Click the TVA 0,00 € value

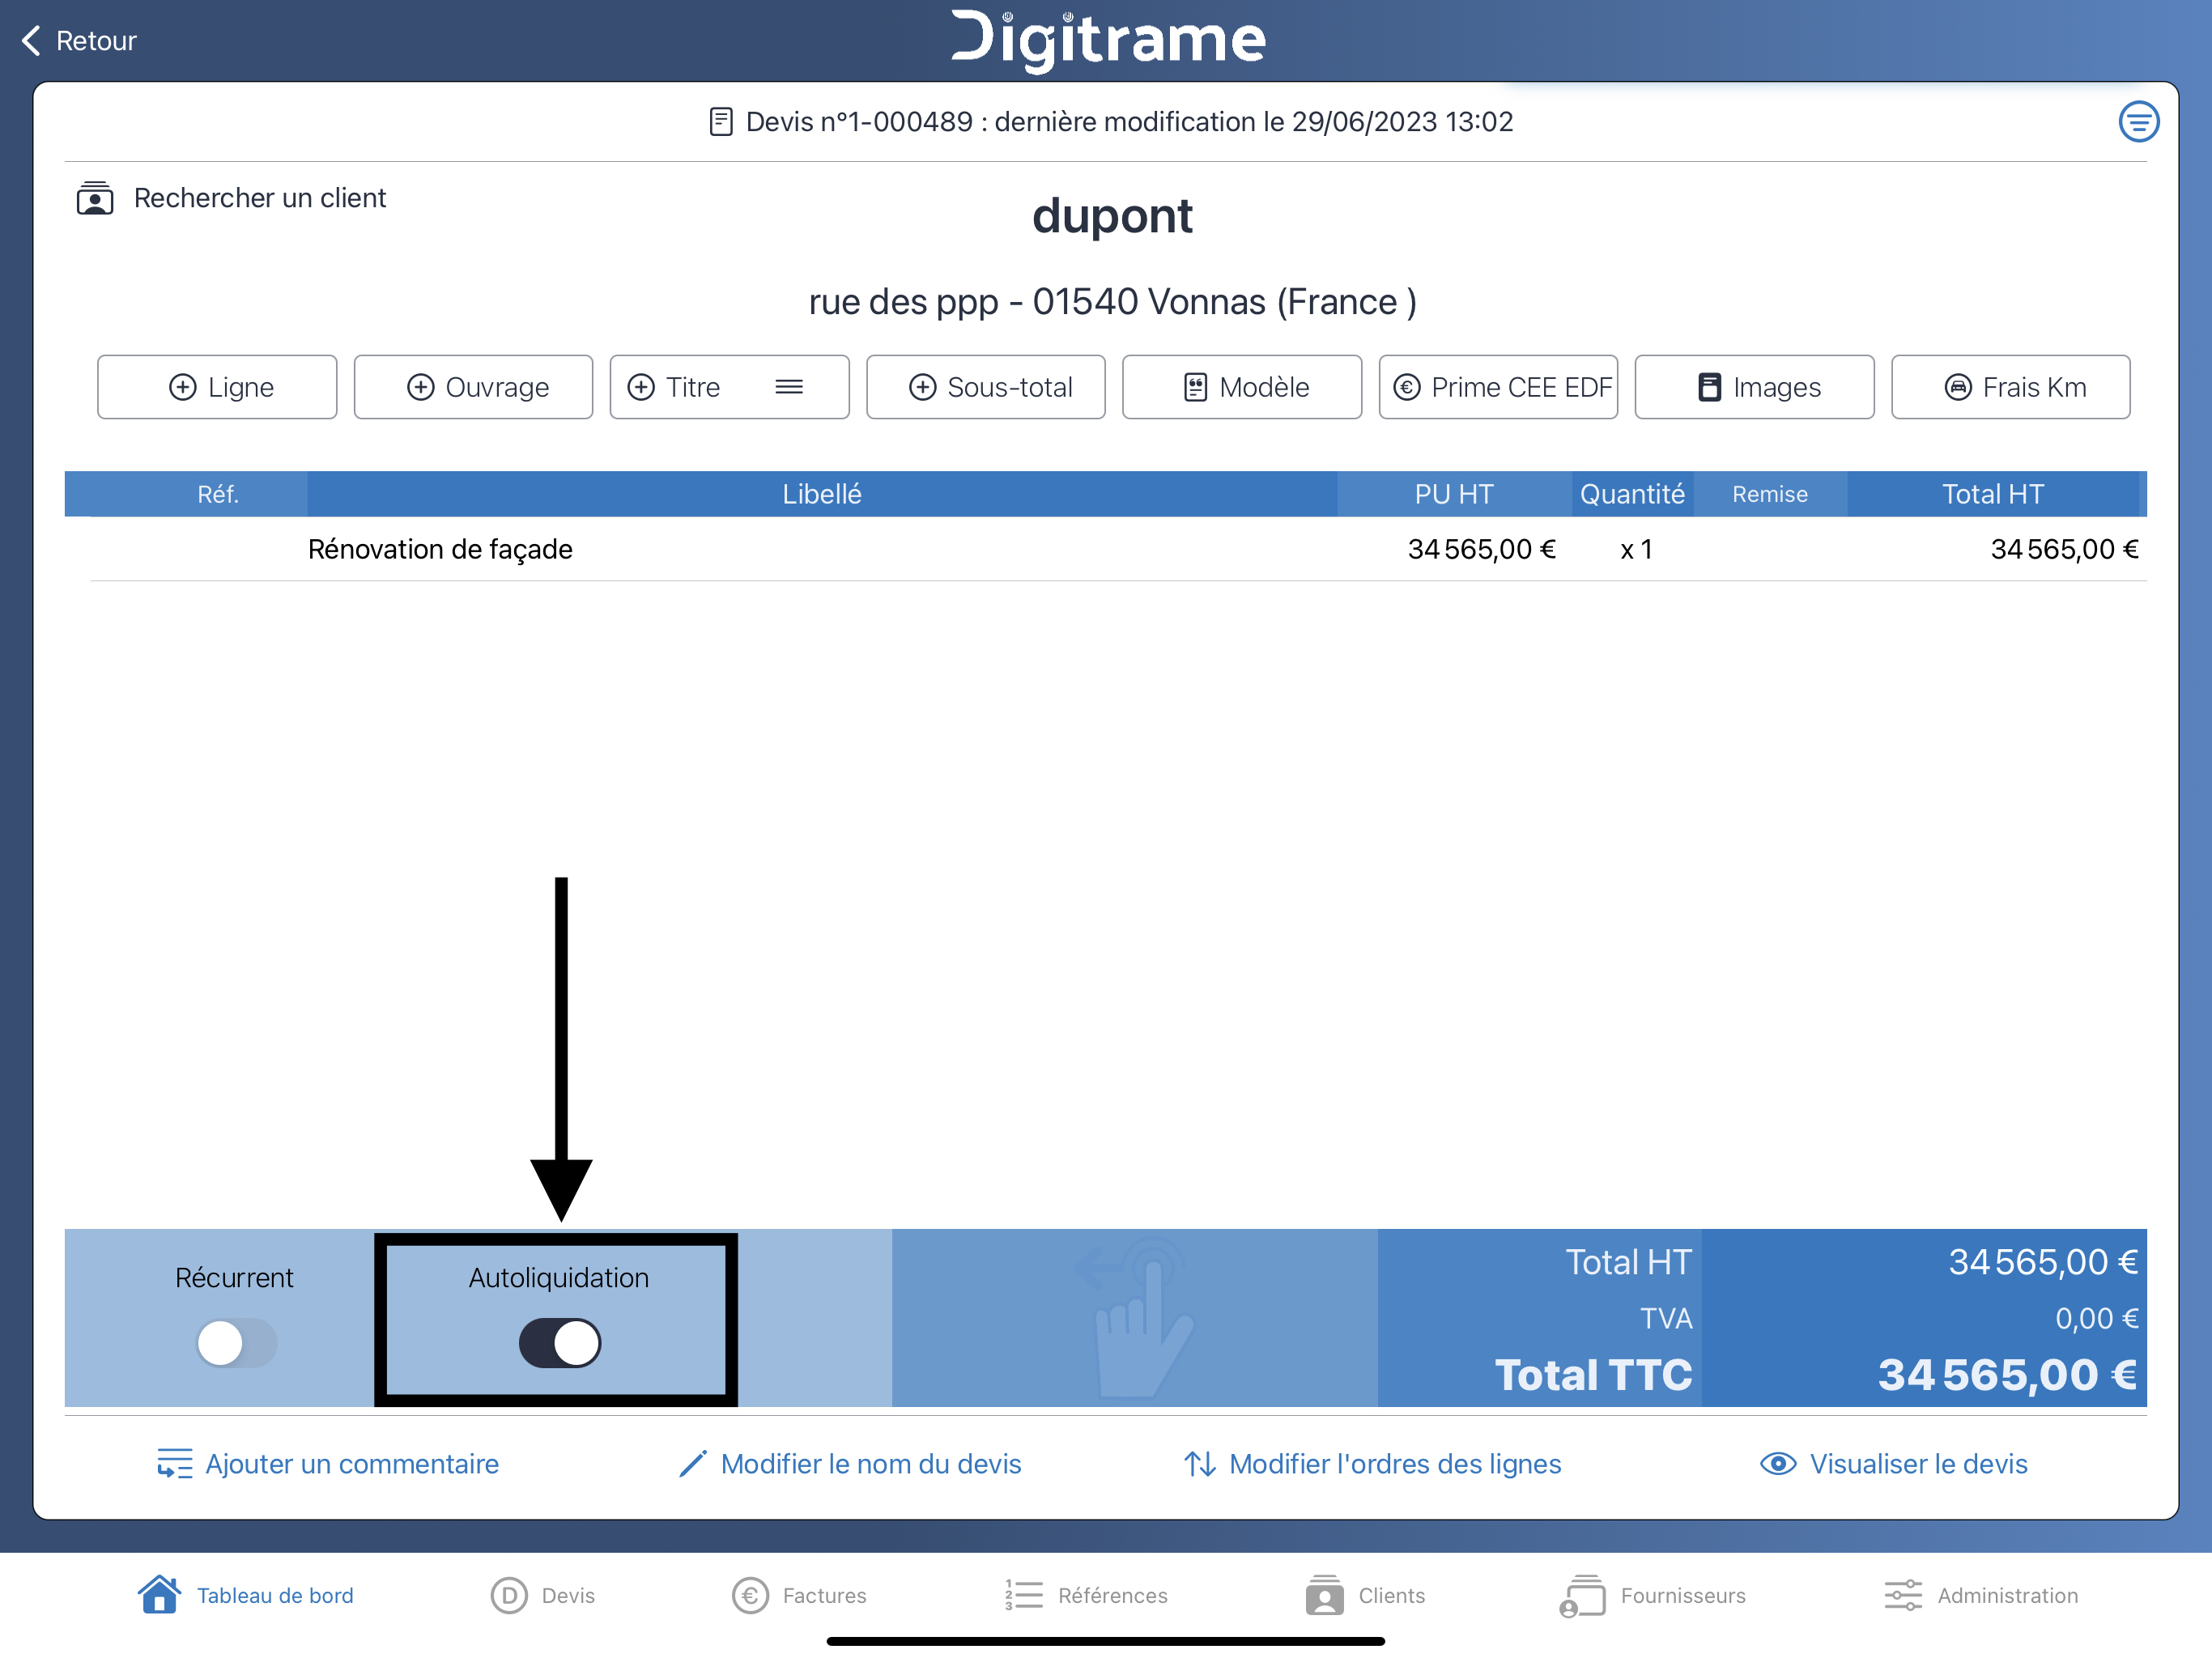2096,1319
